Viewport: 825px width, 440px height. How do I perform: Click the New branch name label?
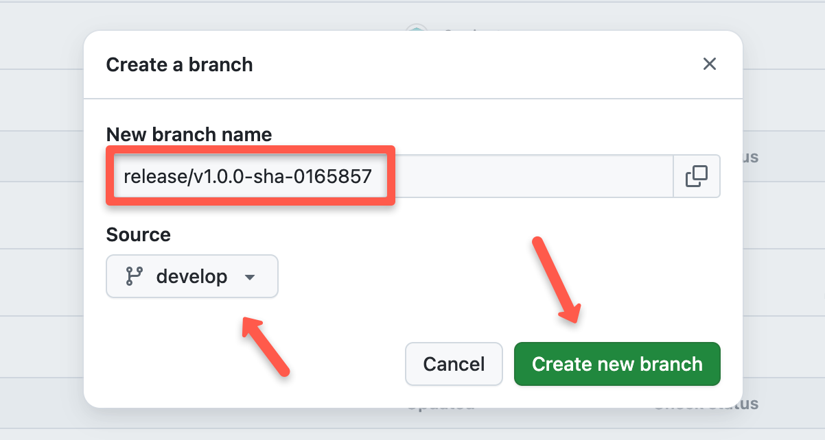coord(189,134)
